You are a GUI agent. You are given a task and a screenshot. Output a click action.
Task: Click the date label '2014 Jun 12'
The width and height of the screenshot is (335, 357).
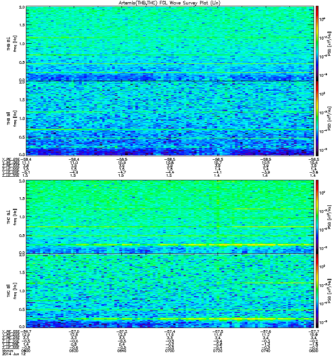(14, 354)
